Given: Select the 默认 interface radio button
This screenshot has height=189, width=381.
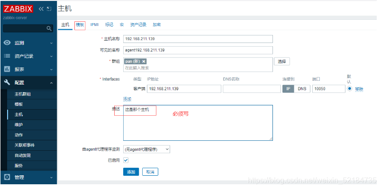Looking at the screenshot, I should (x=349, y=88).
